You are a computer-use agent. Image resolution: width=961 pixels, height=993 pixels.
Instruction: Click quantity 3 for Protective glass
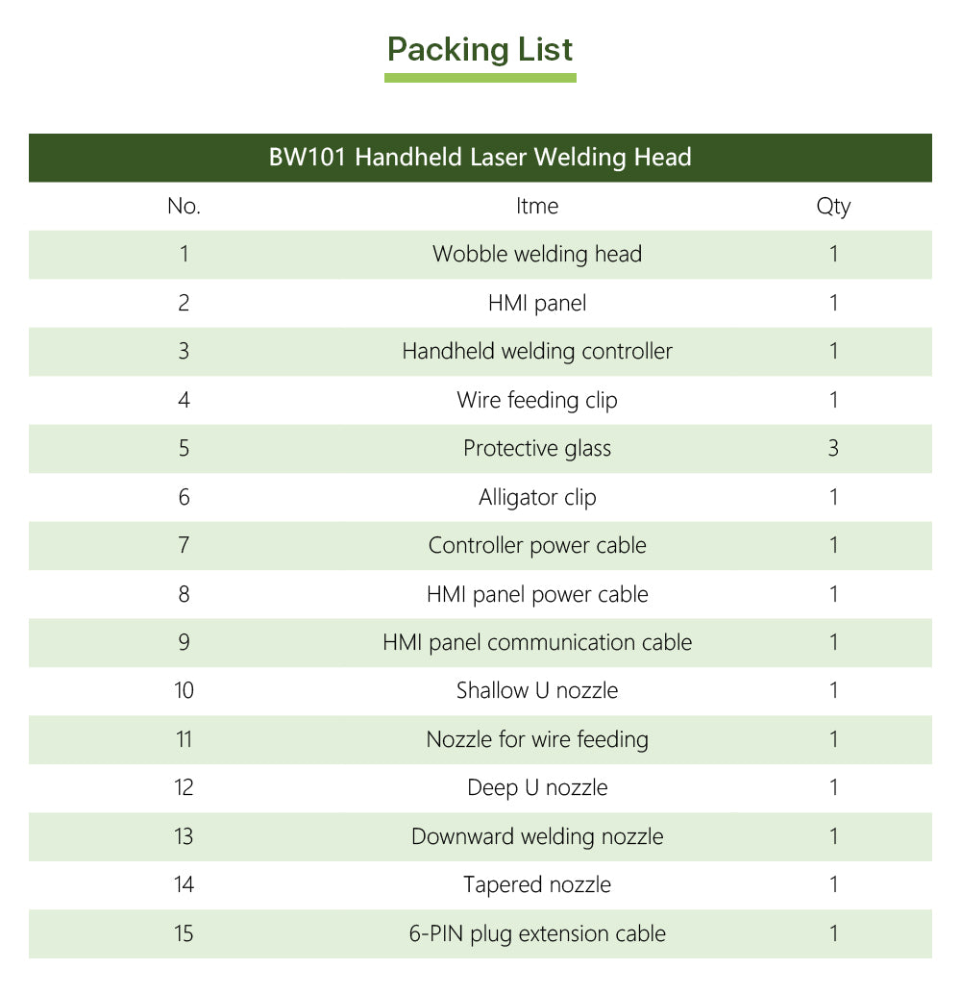click(833, 448)
